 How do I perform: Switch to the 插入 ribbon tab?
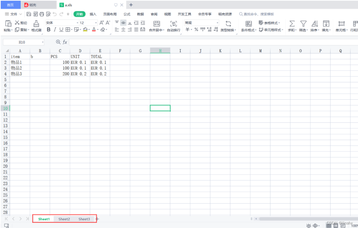(93, 14)
